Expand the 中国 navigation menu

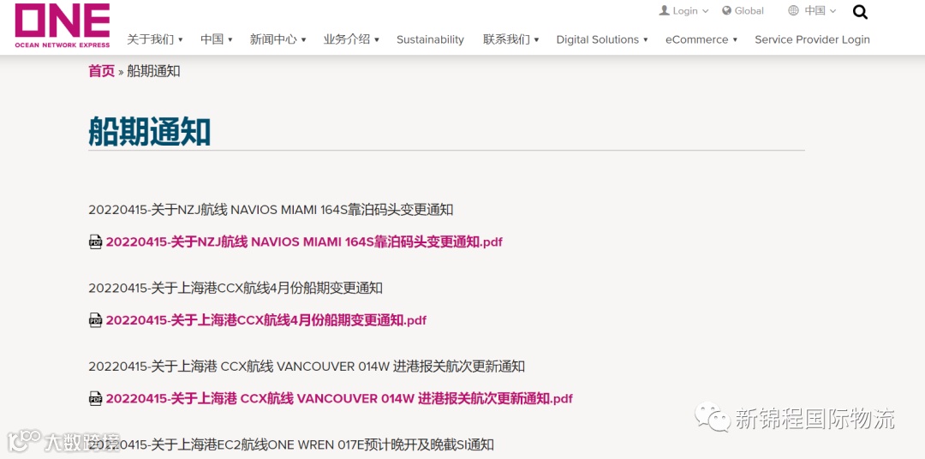click(216, 39)
